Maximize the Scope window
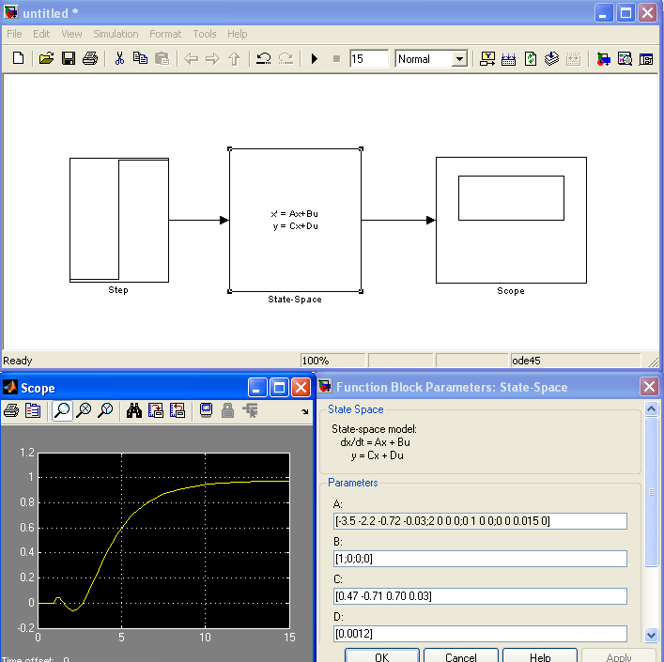Viewport: 664px width, 662px height. pos(280,387)
